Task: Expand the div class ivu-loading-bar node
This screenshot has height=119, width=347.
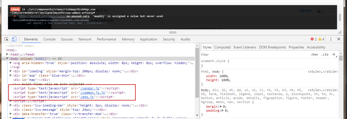Action: pos(11,105)
